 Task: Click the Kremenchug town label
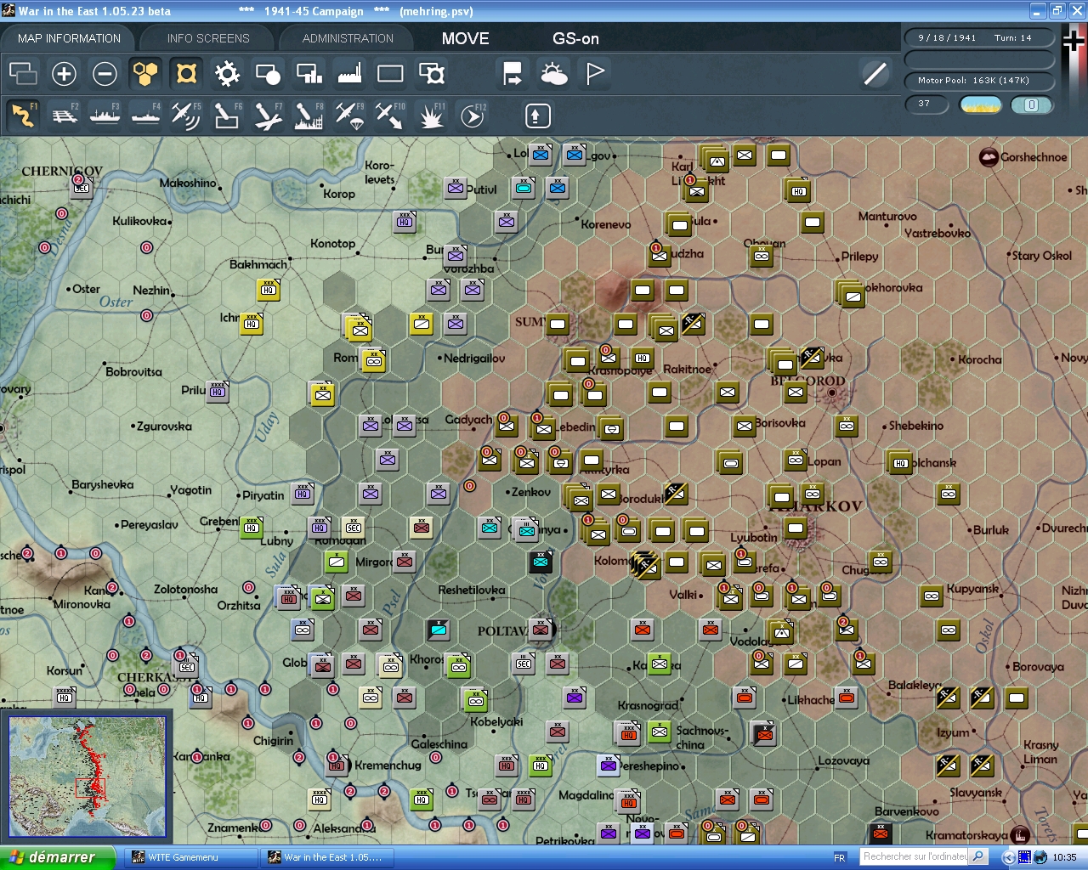(388, 765)
